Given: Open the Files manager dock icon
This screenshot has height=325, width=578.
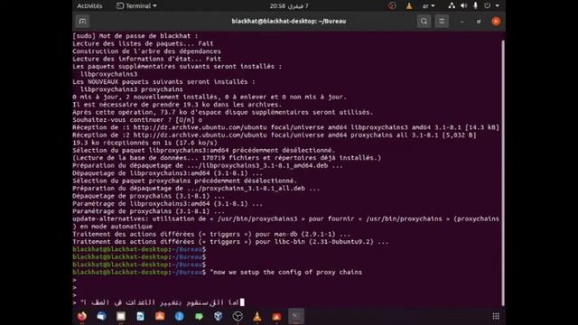Looking at the screenshot, I should (121, 316).
